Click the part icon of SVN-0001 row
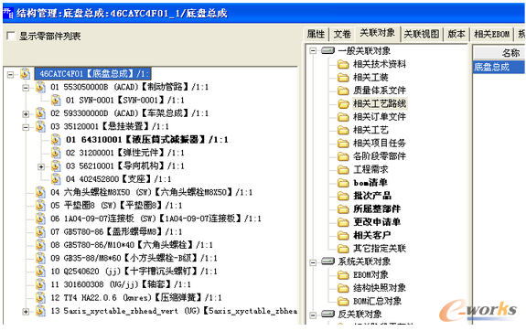Image resolution: width=526 pixels, height=331 pixels. (x=56, y=100)
